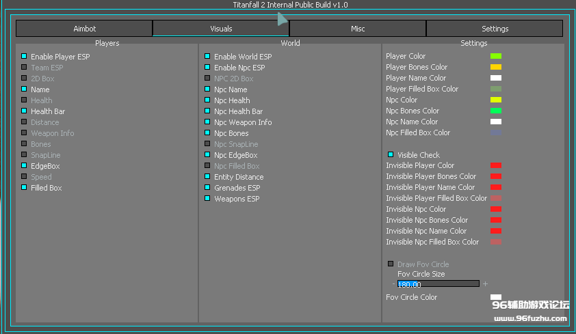
Task: Click the green Player Color swatch
Action: [496, 56]
